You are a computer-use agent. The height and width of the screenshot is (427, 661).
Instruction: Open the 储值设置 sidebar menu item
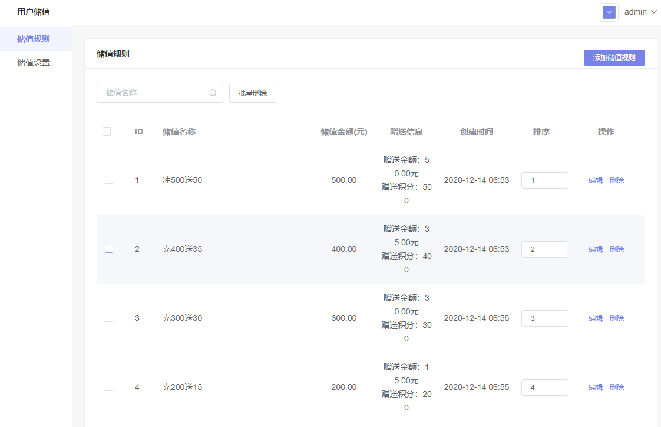tap(36, 63)
